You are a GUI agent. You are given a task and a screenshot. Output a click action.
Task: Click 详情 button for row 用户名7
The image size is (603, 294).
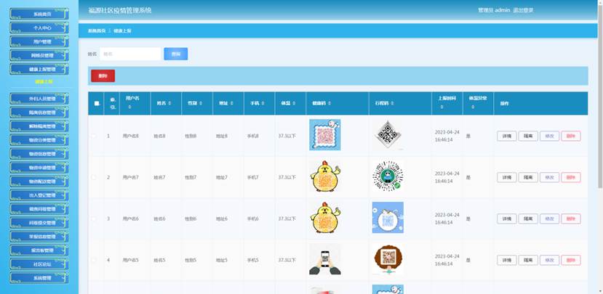(x=507, y=177)
